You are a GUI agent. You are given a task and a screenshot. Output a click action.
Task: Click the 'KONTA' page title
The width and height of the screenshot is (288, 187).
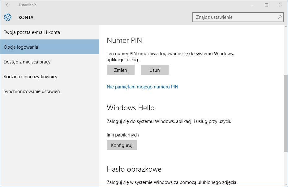(x=26, y=17)
